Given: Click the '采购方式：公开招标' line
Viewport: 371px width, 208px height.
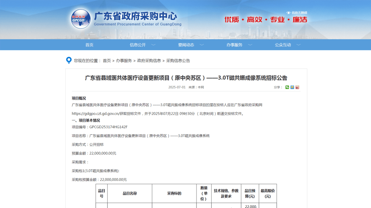Looking at the screenshot, I should click(x=88, y=144).
